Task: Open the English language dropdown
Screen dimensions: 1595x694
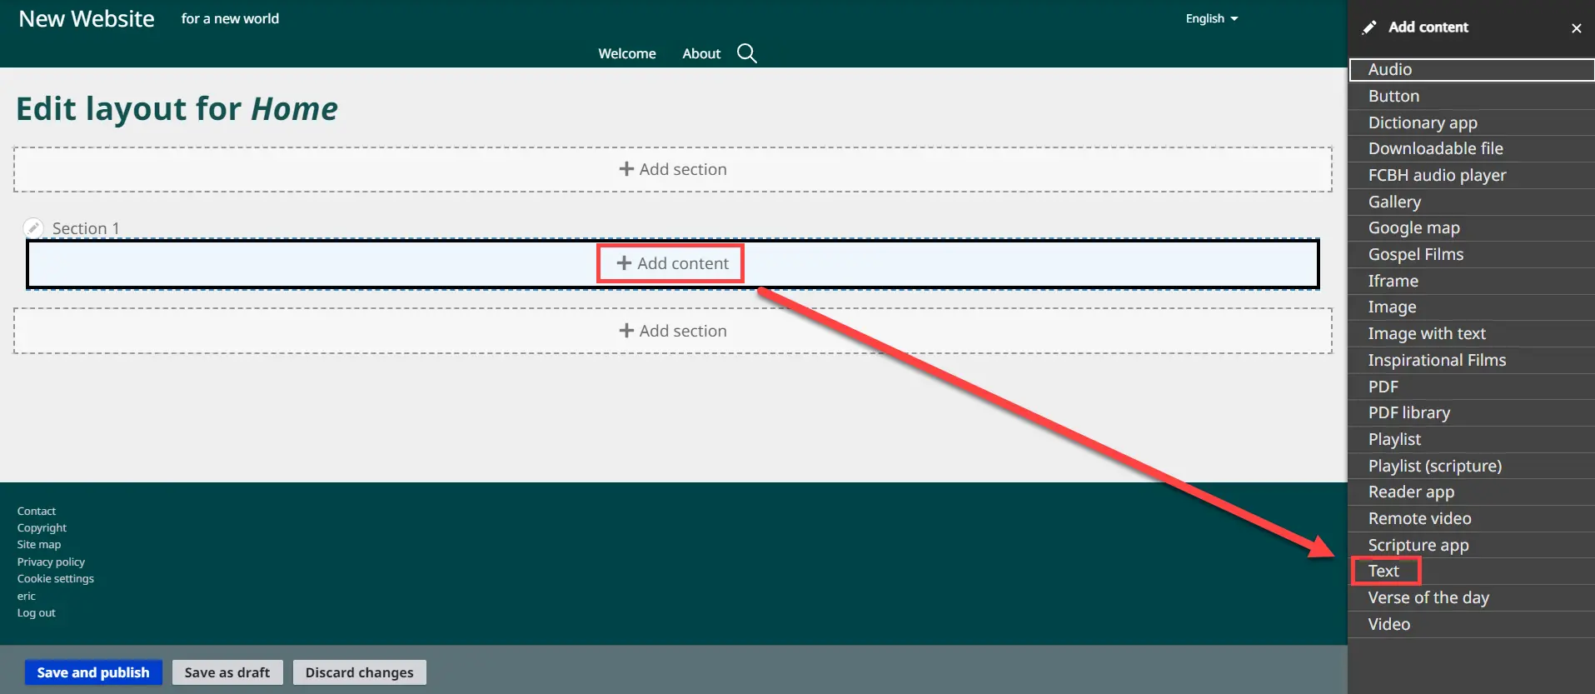Action: [1211, 18]
